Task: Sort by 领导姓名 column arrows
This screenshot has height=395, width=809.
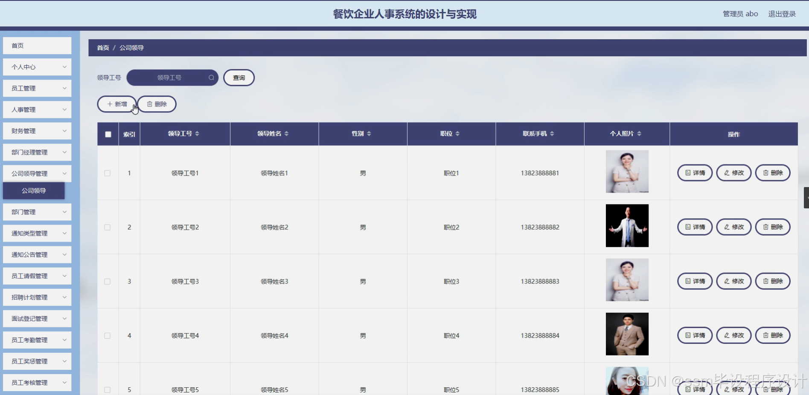Action: [286, 134]
